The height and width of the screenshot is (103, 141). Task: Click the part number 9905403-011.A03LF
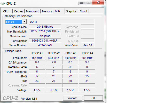[x=45, y=41]
